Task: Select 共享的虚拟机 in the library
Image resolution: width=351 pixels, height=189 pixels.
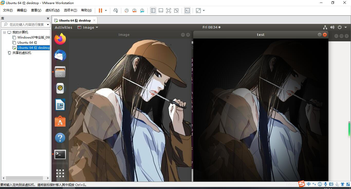Action: 22,53
